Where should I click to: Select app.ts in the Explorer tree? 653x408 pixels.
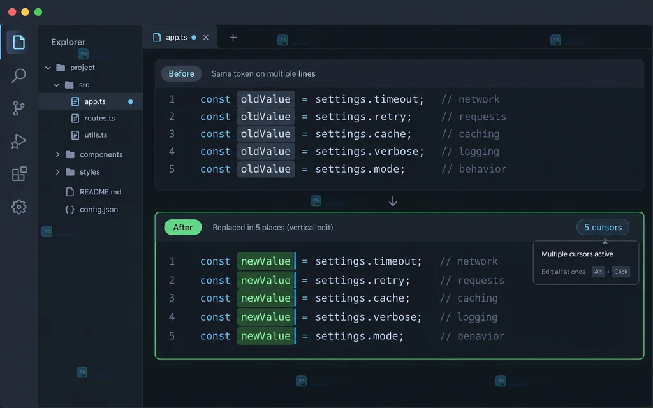(91, 101)
